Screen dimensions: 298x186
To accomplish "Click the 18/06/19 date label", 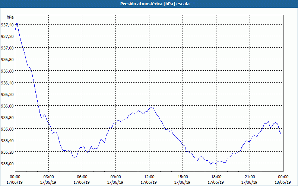I will point(283,182).
